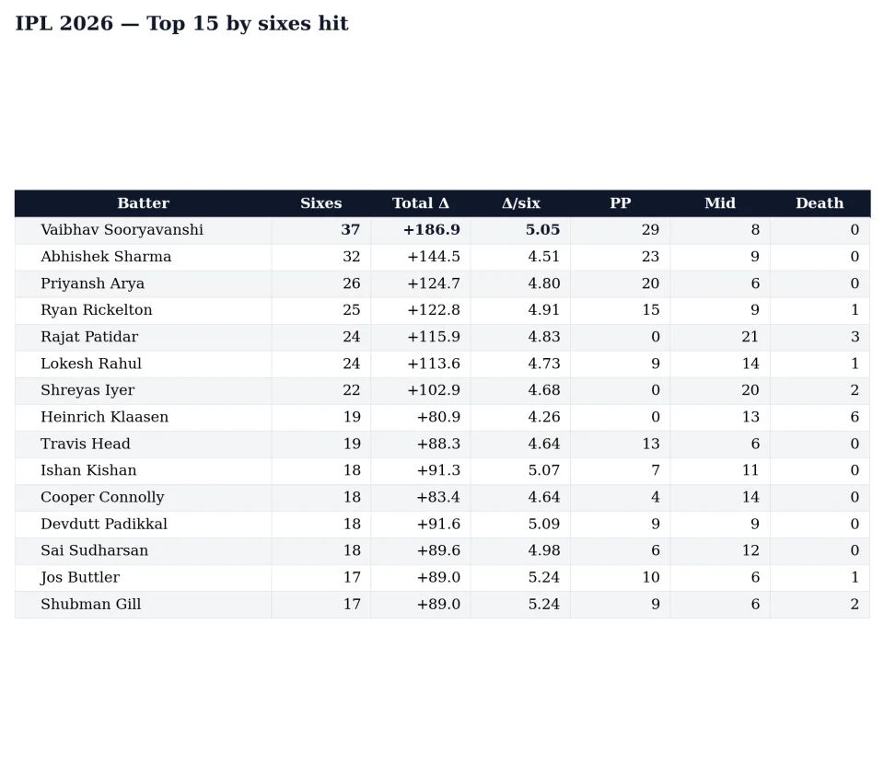The image size is (884, 774).
Task: Click Shreyas Iyer's Mid value 20
Action: [x=750, y=390]
